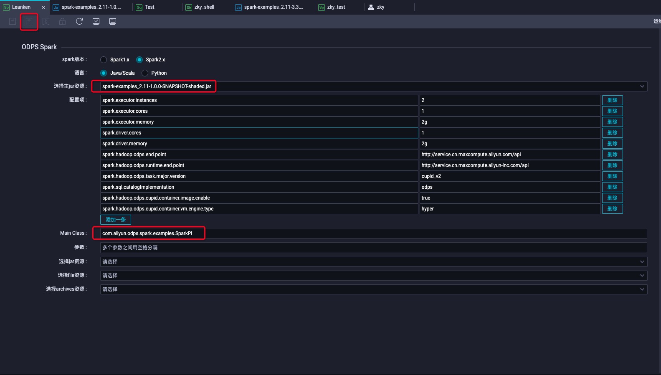661x375 pixels.
Task: Delete the spark.hadoop.odps.end.point row
Action: pos(612,155)
